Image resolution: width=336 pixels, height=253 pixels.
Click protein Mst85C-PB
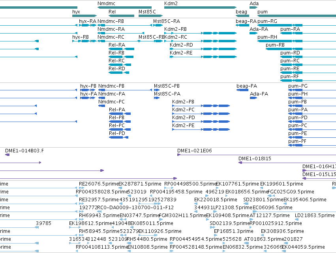click(167, 86)
